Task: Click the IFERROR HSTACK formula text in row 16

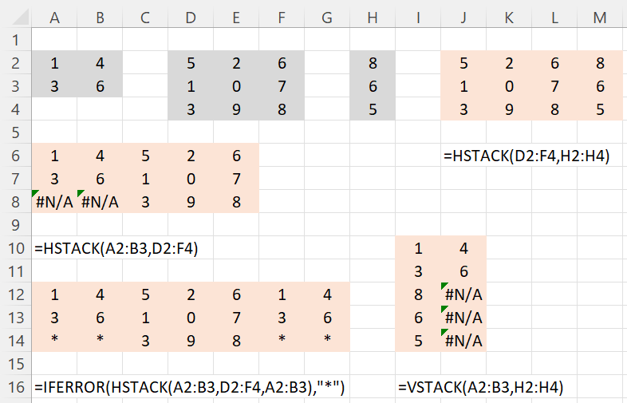Action: [190, 387]
